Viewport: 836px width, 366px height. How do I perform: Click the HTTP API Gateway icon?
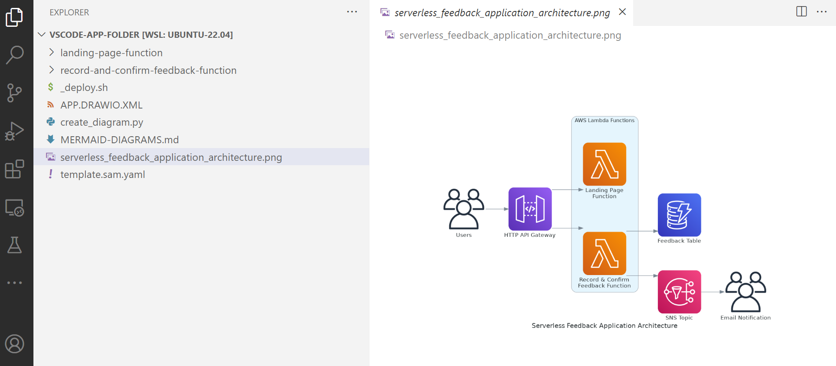pyautogui.click(x=530, y=209)
